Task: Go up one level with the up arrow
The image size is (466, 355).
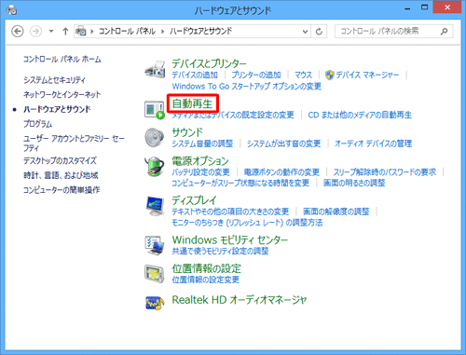Action: click(x=65, y=32)
